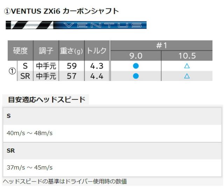Click the triangle icon for S 10.5
The image size is (224, 188).
pos(187,66)
